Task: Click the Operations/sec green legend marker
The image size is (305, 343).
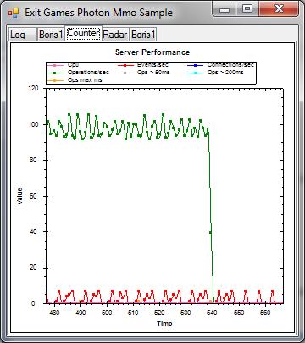Action: [56, 73]
